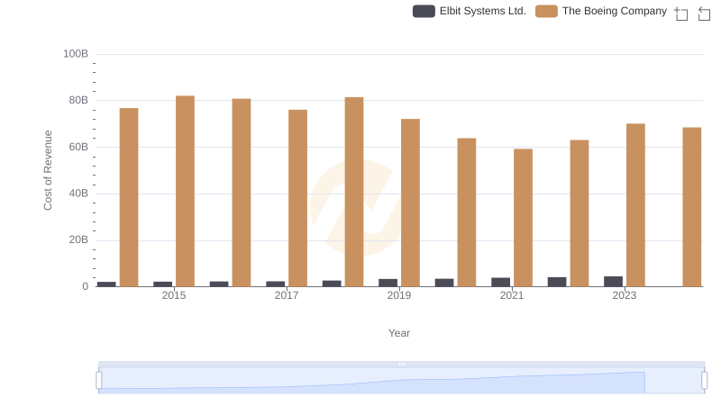The image size is (721, 415).
Task: Click the zoom area select icon
Action: pos(681,14)
